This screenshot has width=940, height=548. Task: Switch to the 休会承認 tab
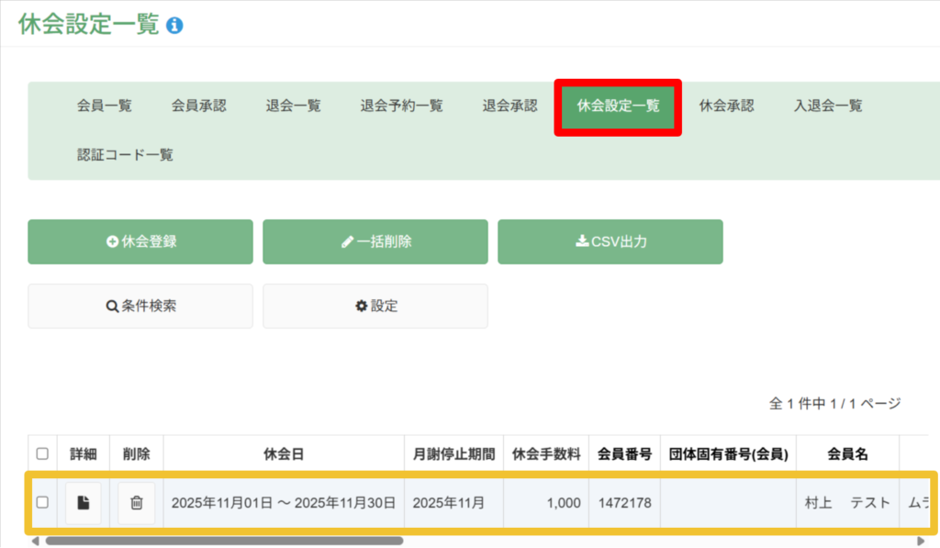726,106
